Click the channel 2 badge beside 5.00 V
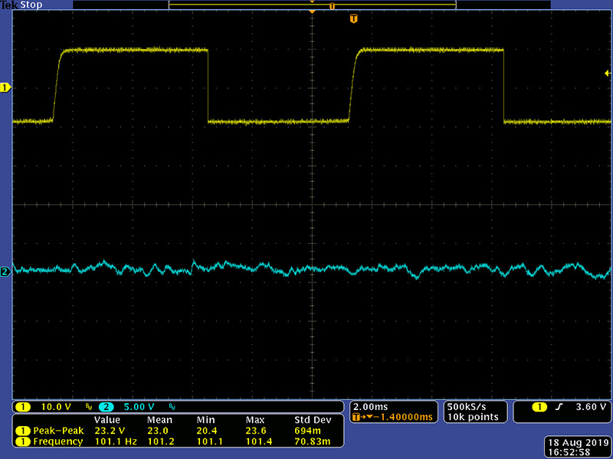Screen dimensions: 613x459 pyautogui.click(x=107, y=406)
